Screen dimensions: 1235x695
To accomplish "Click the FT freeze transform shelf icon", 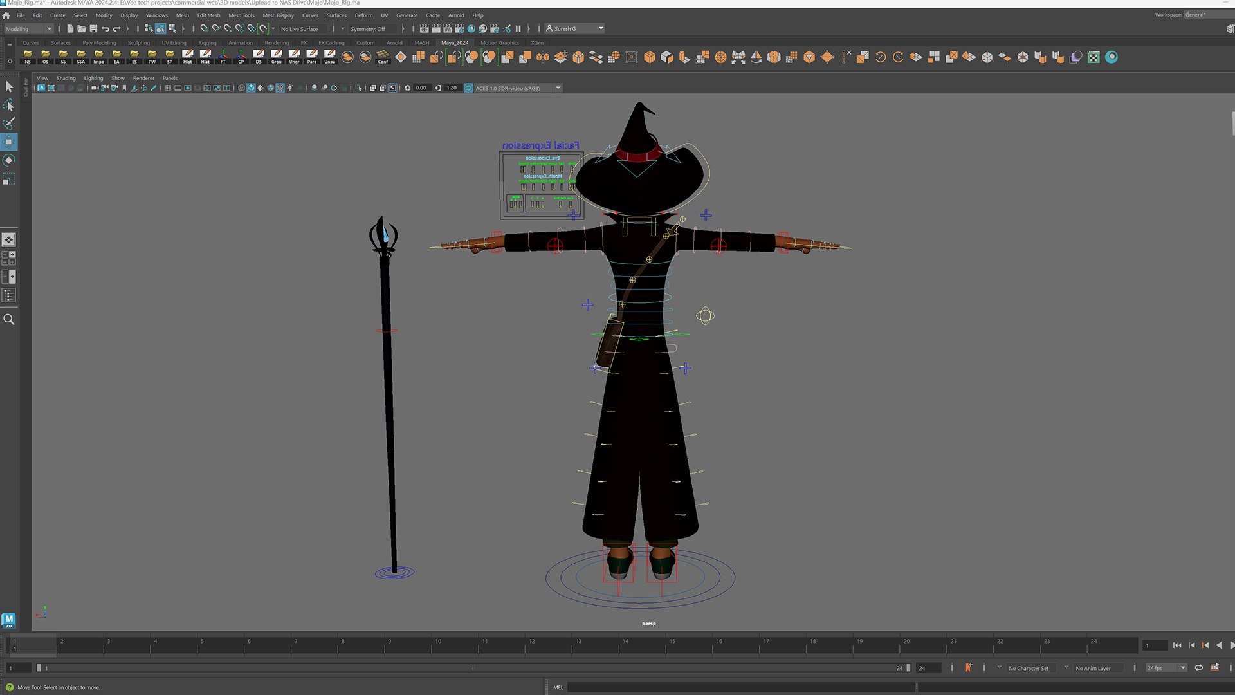I will (x=223, y=57).
